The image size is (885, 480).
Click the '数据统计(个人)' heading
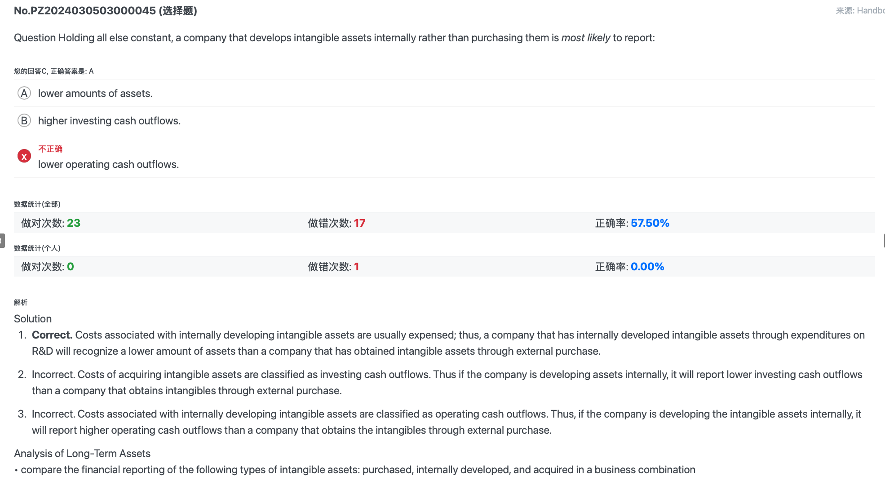[37, 248]
